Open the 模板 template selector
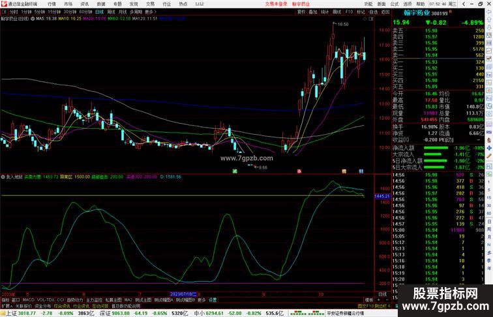 (369, 300)
